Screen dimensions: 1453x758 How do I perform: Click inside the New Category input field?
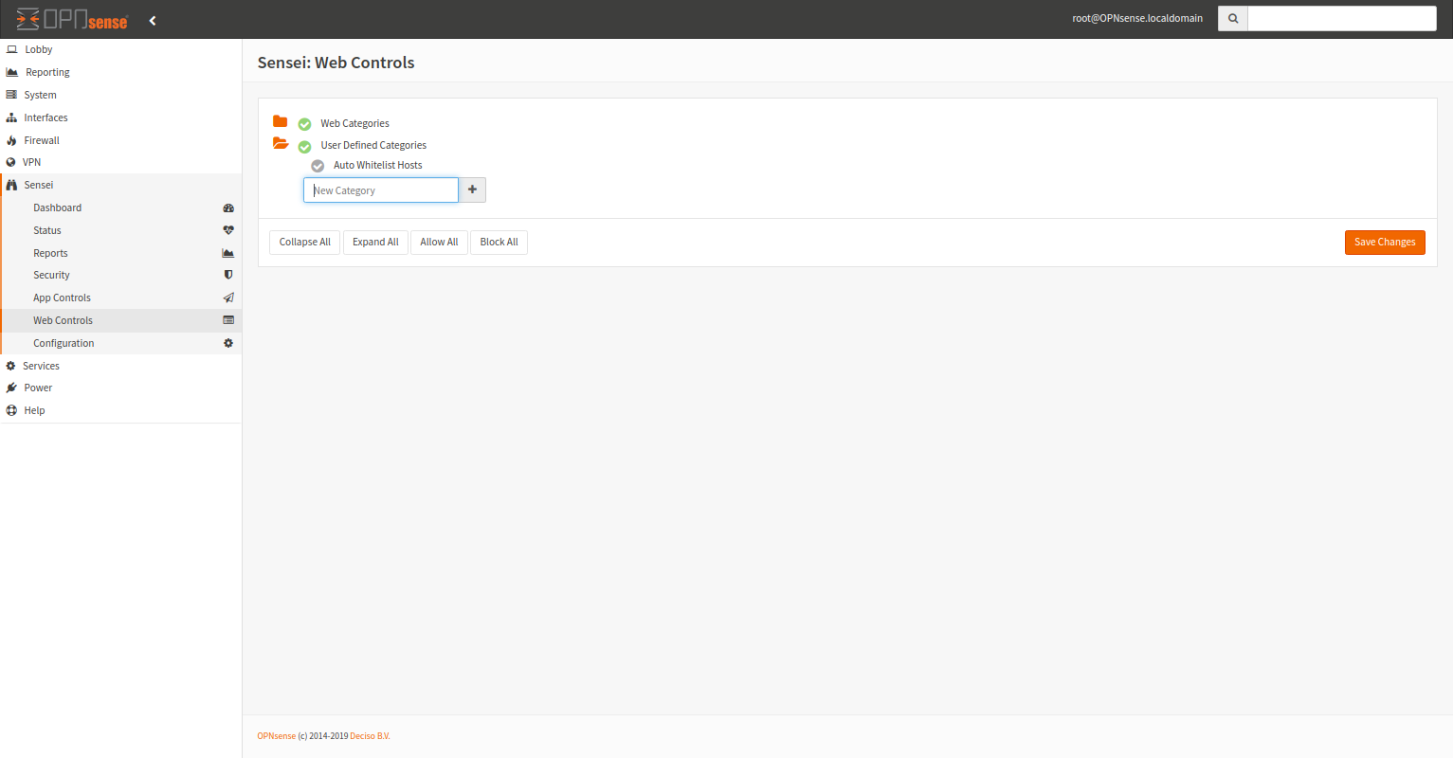[x=379, y=189]
